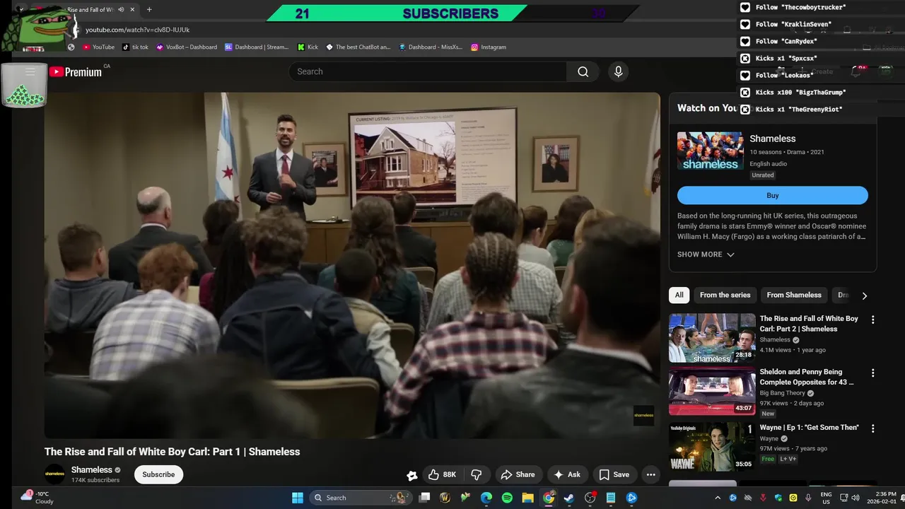Open a new browser tab with plus icon
This screenshot has width=905, height=509.
(x=149, y=10)
